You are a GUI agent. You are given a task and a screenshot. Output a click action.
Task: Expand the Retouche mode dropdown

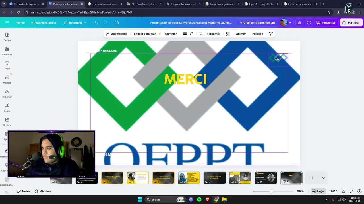(x=75, y=23)
